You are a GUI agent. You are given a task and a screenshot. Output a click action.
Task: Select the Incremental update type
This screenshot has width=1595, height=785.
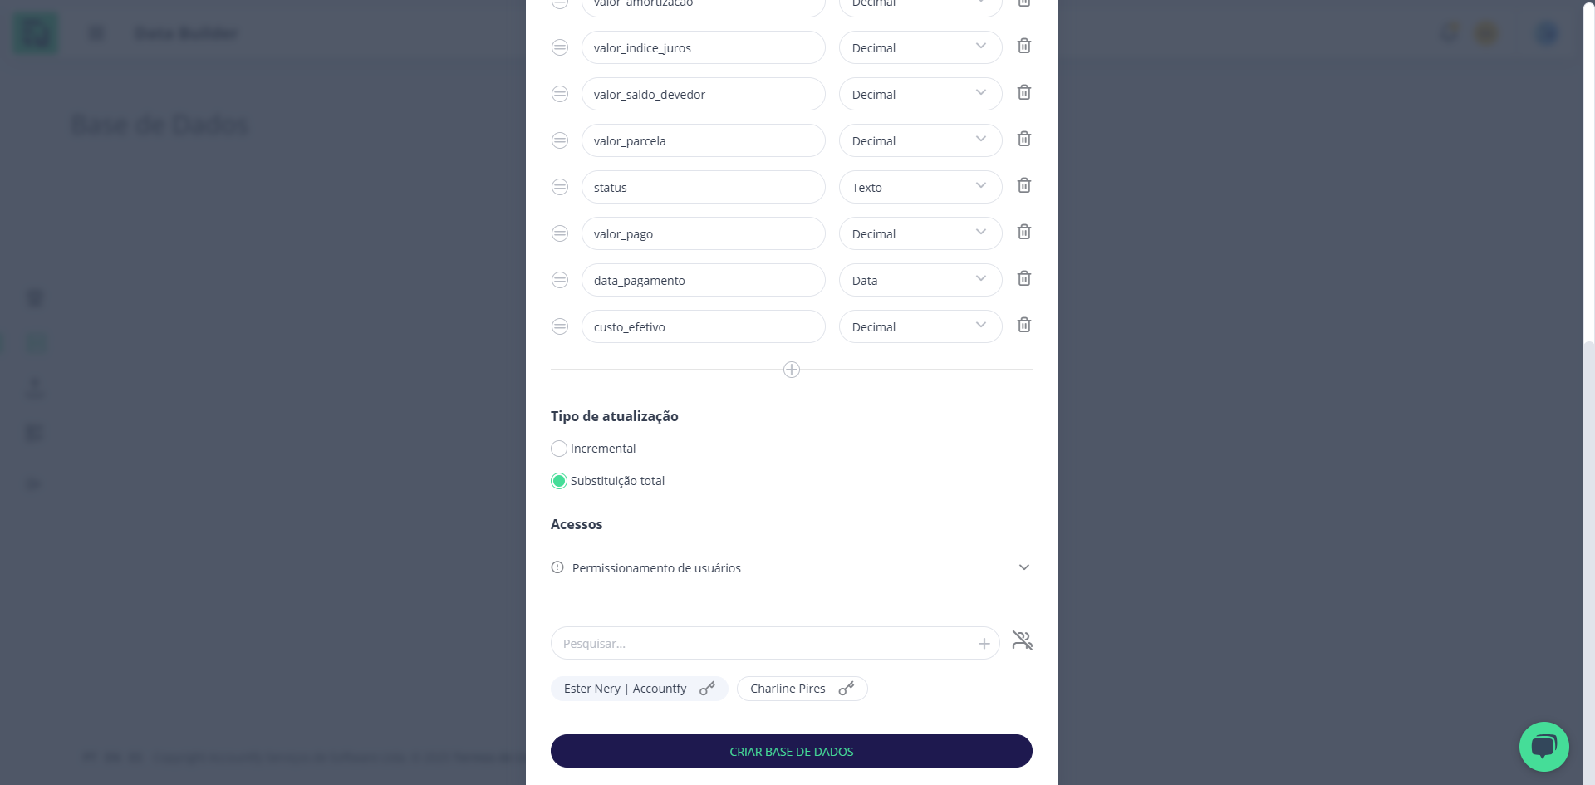(559, 449)
